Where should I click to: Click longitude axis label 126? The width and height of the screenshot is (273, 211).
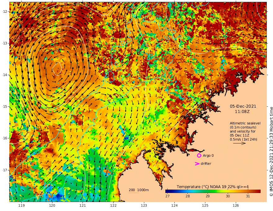(236, 205)
